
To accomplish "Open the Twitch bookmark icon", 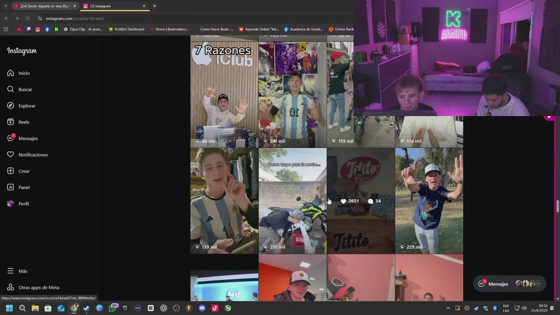I will click(x=28, y=29).
